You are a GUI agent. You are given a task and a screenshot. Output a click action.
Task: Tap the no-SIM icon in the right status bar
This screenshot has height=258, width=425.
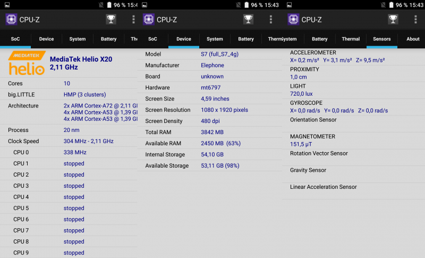click(x=383, y=5)
